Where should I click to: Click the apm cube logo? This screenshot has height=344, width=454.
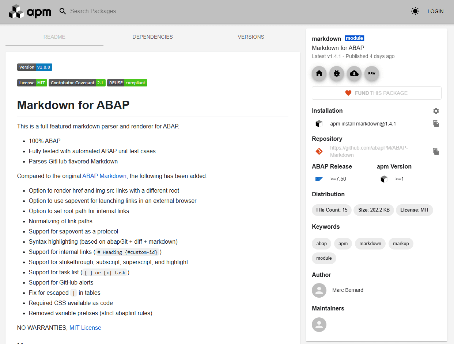click(30, 11)
